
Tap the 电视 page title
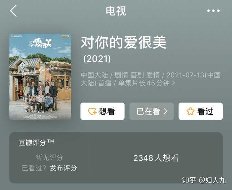tap(116, 11)
